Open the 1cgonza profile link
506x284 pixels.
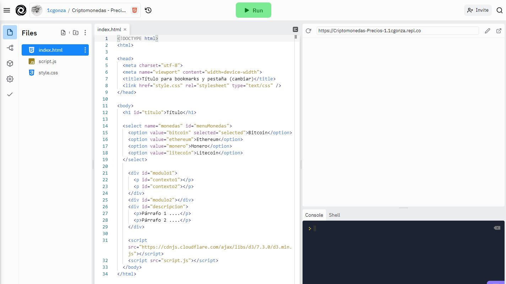[x=56, y=10]
